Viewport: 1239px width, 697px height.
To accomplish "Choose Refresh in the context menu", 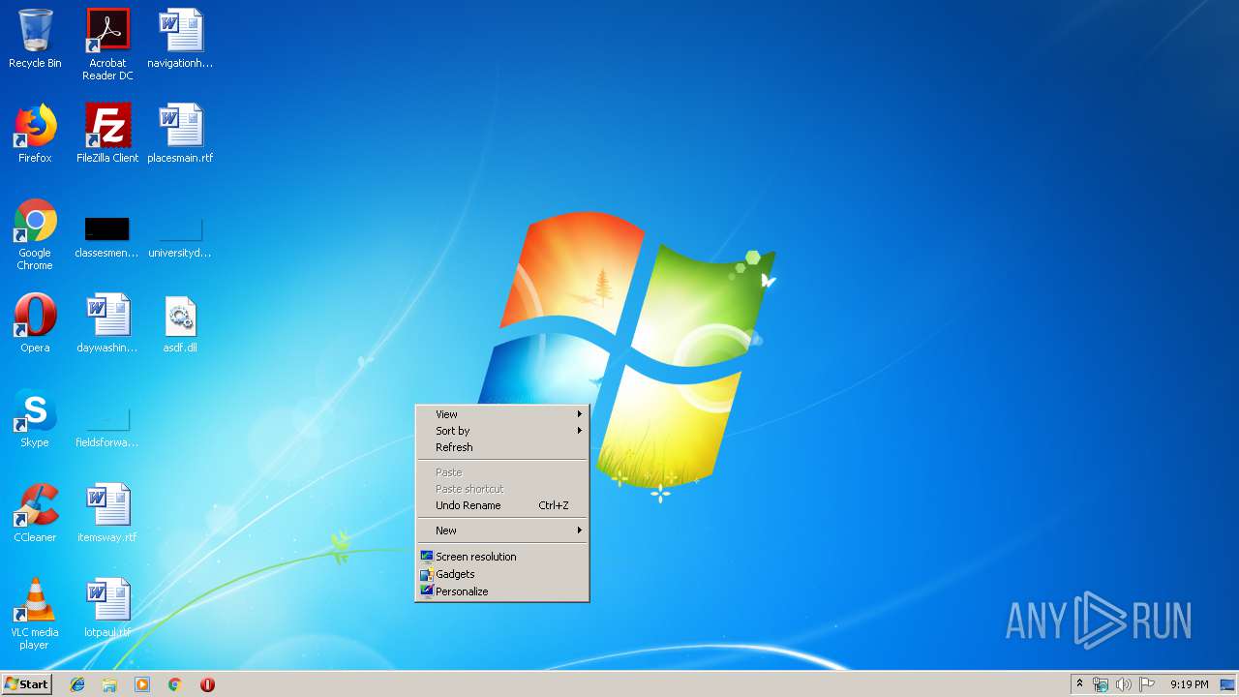I will 502,447.
